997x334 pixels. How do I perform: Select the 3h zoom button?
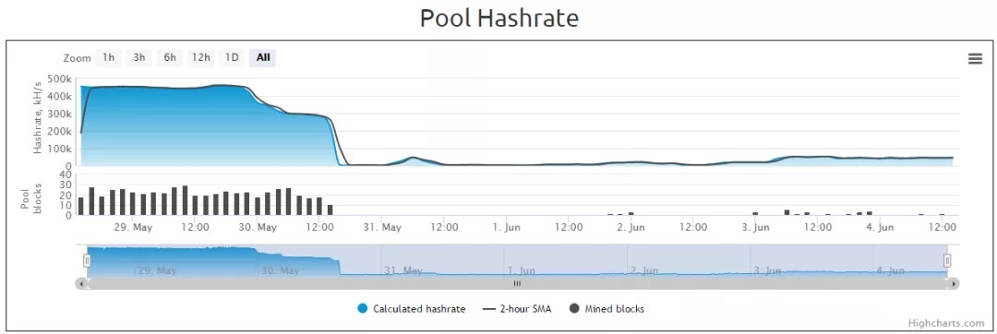coord(139,58)
